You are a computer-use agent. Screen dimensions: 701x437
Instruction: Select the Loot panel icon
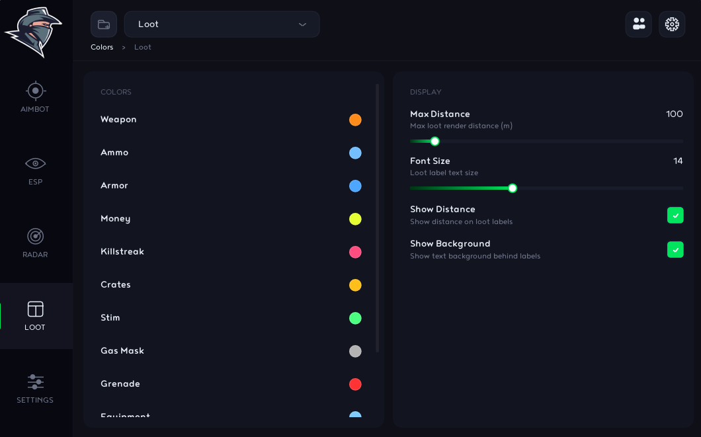[35, 309]
